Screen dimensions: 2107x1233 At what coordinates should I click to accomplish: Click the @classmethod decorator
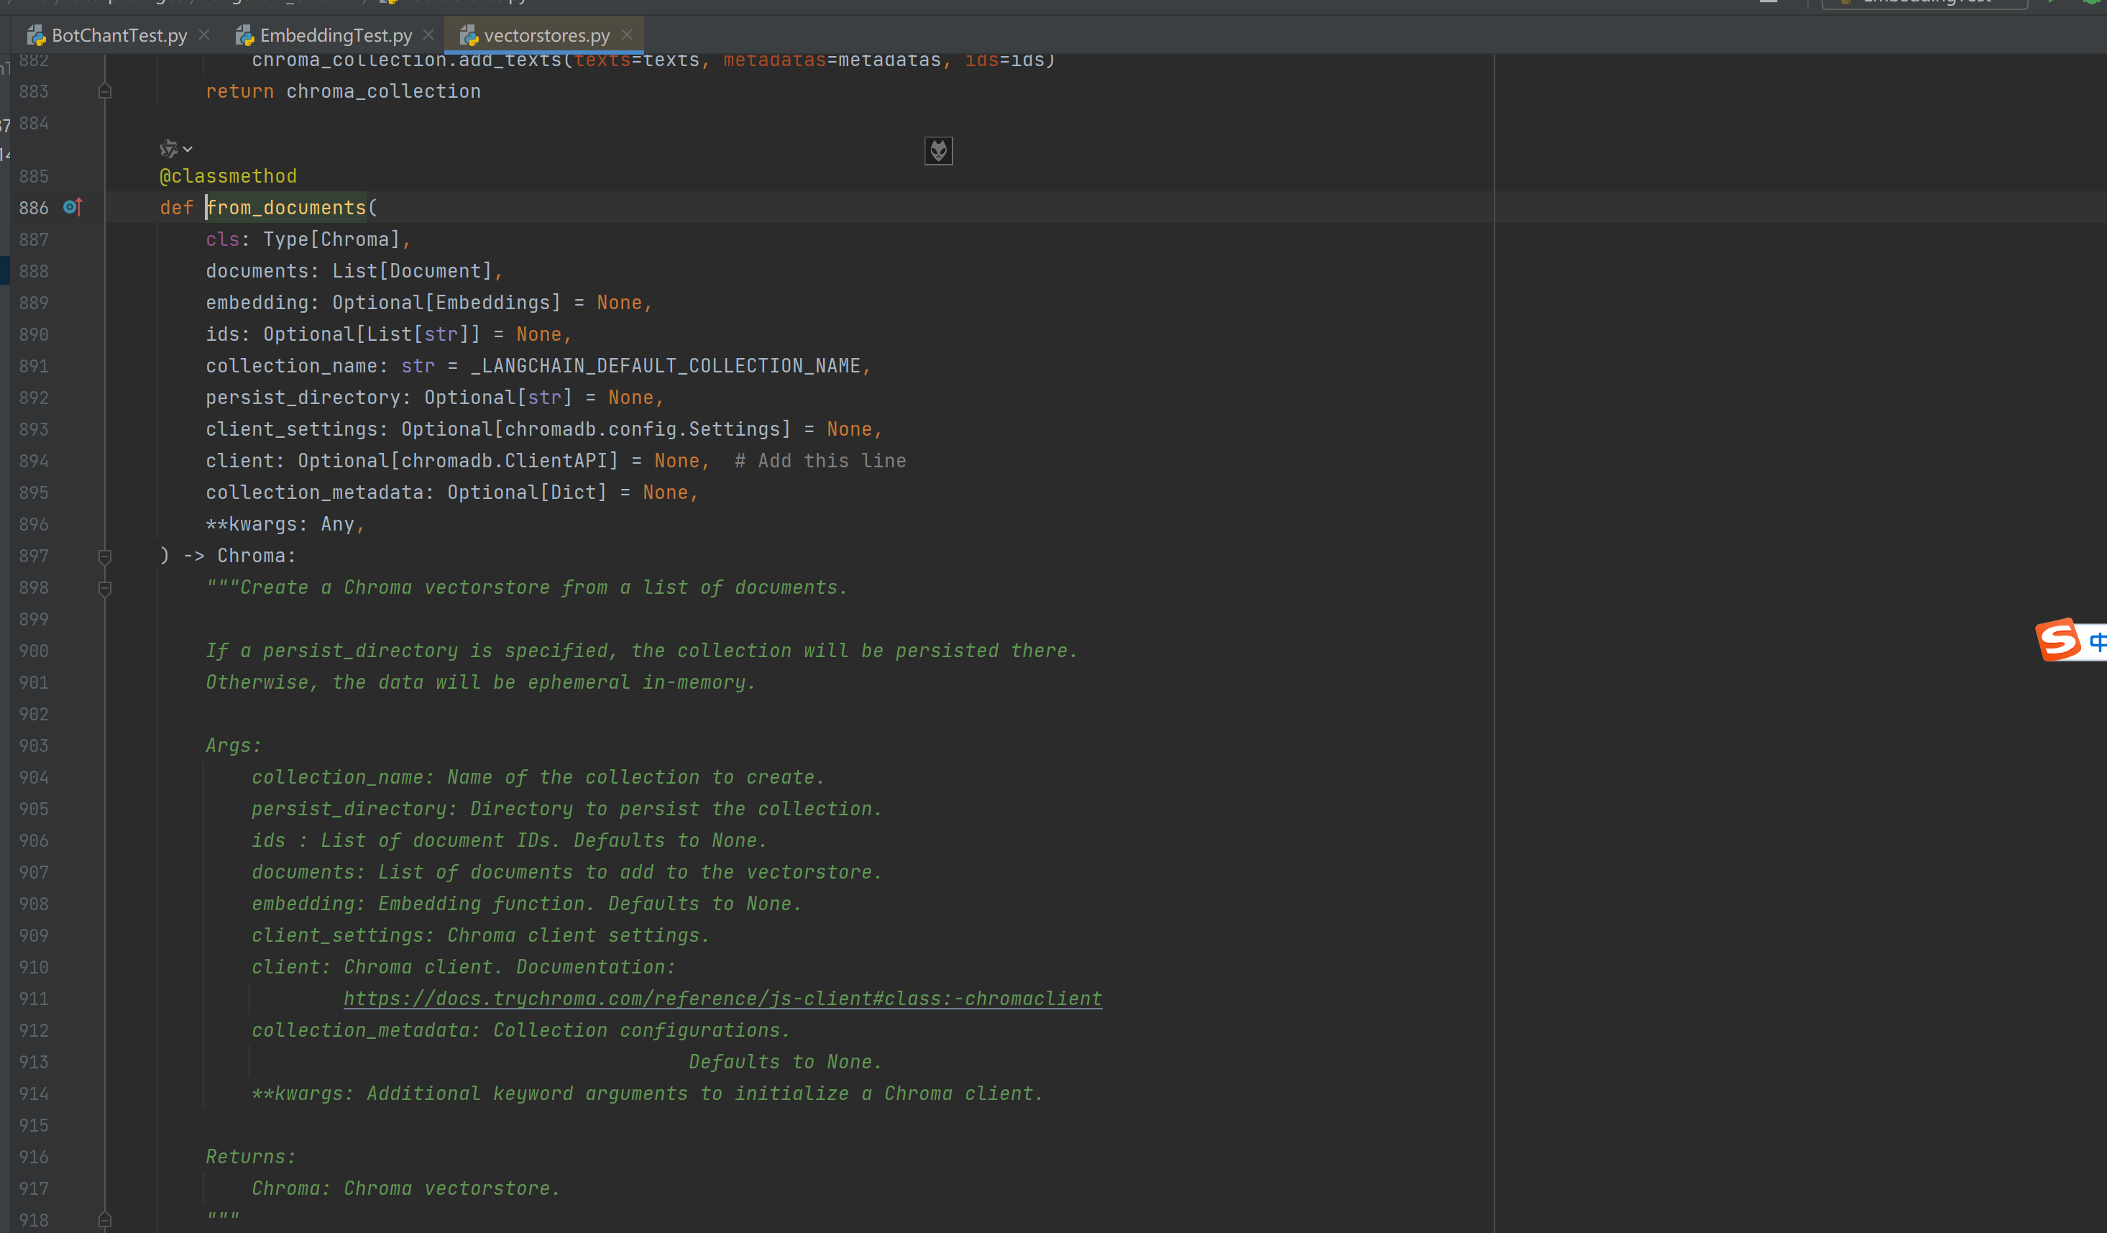pyautogui.click(x=229, y=176)
